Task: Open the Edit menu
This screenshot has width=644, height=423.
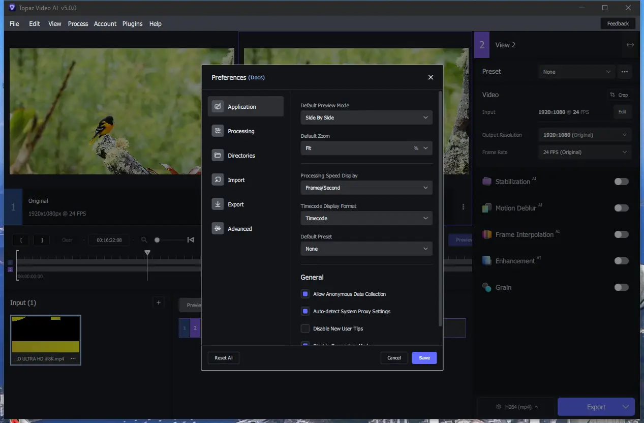Action: pyautogui.click(x=35, y=23)
